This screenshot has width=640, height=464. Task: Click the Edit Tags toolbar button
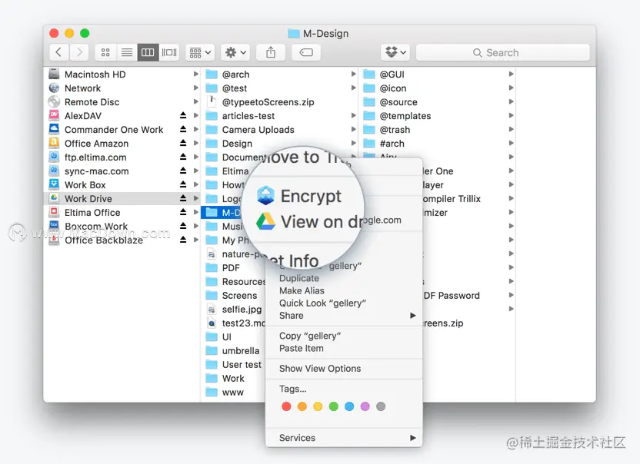306,52
